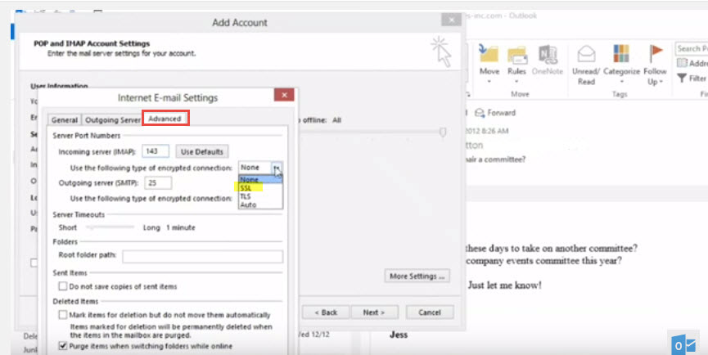
Task: Open the Rules icon in Outlook ribbon
Action: point(517,55)
